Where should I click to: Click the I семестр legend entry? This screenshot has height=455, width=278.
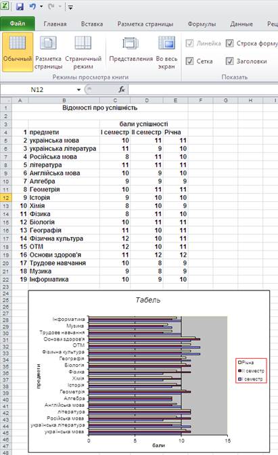(x=250, y=379)
